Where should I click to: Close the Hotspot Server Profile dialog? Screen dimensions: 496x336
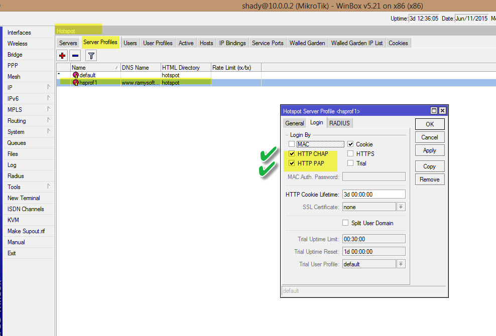pos(443,111)
